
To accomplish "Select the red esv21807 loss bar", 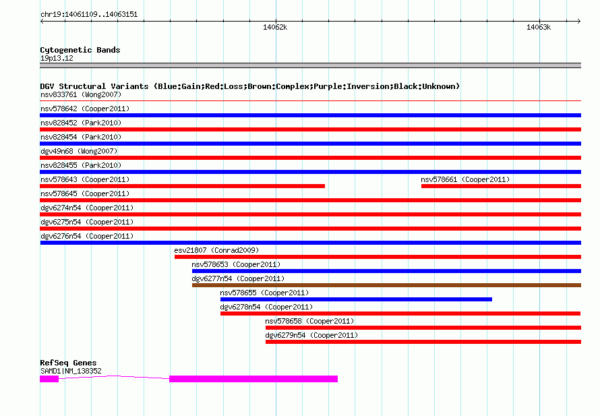I will click(378, 257).
